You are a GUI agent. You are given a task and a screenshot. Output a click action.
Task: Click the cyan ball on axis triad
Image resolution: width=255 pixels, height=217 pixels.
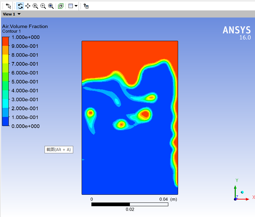(242, 192)
